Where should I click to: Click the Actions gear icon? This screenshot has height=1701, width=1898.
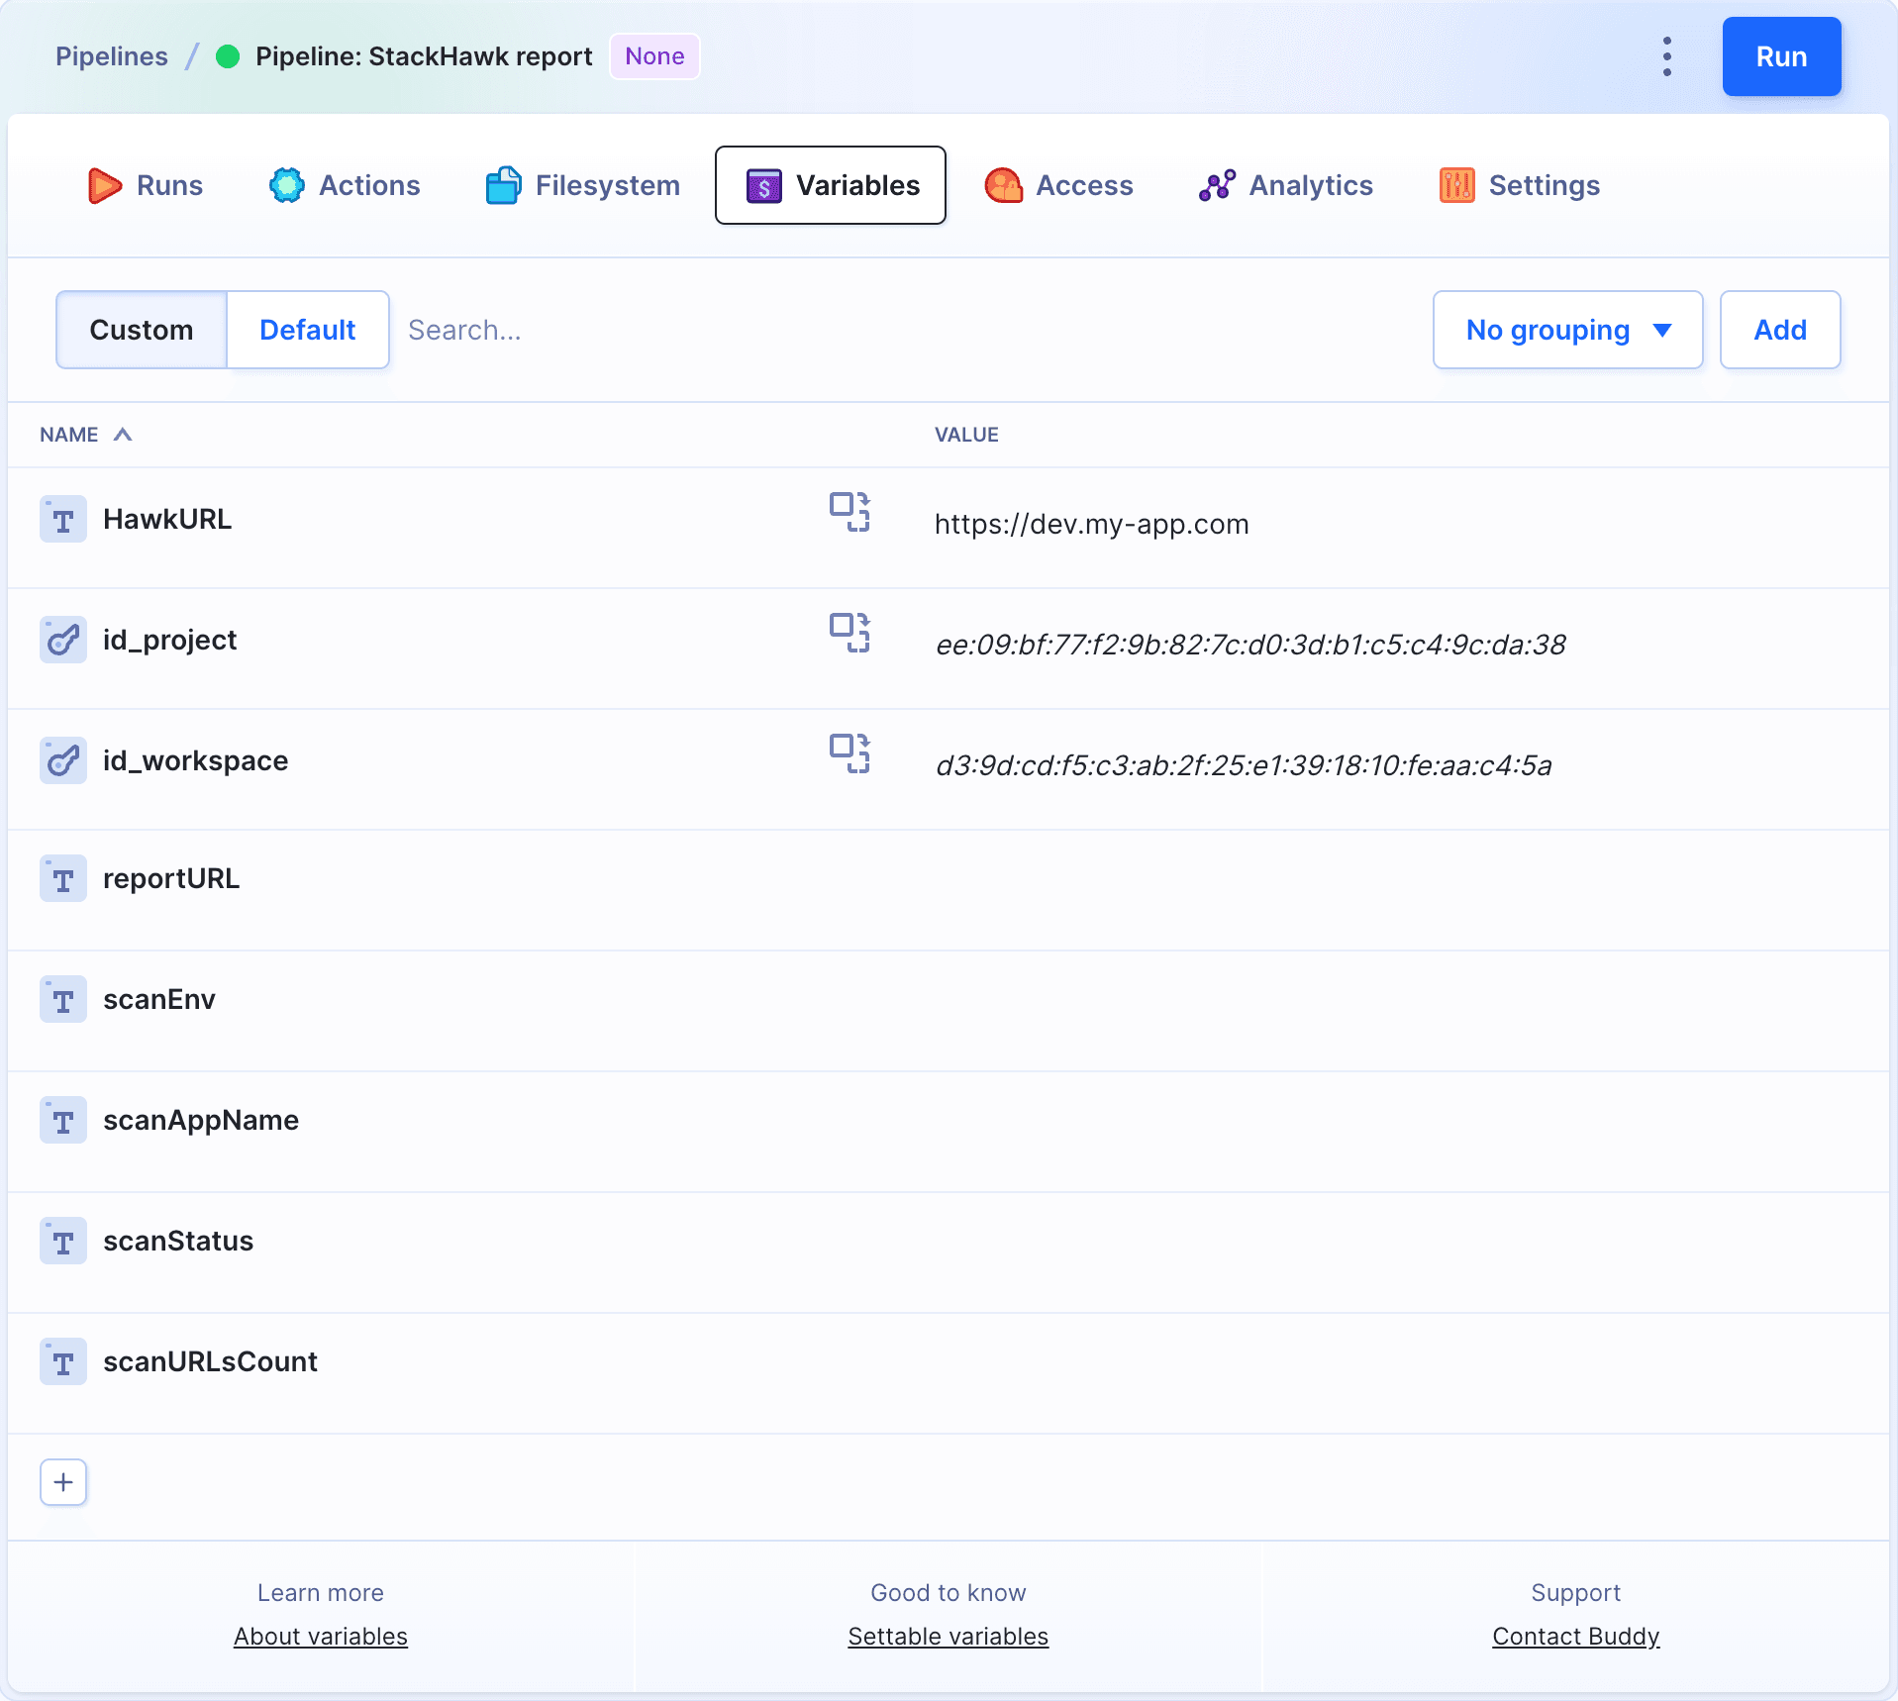pyautogui.click(x=287, y=185)
